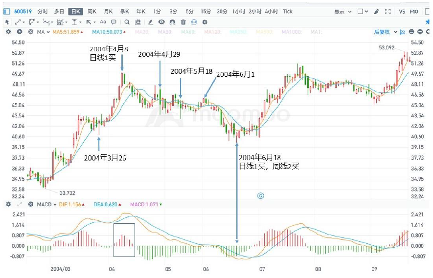The width and height of the screenshot is (433, 278).
Task: Toggle the linked drawing sync icon
Action: [x=194, y=22]
